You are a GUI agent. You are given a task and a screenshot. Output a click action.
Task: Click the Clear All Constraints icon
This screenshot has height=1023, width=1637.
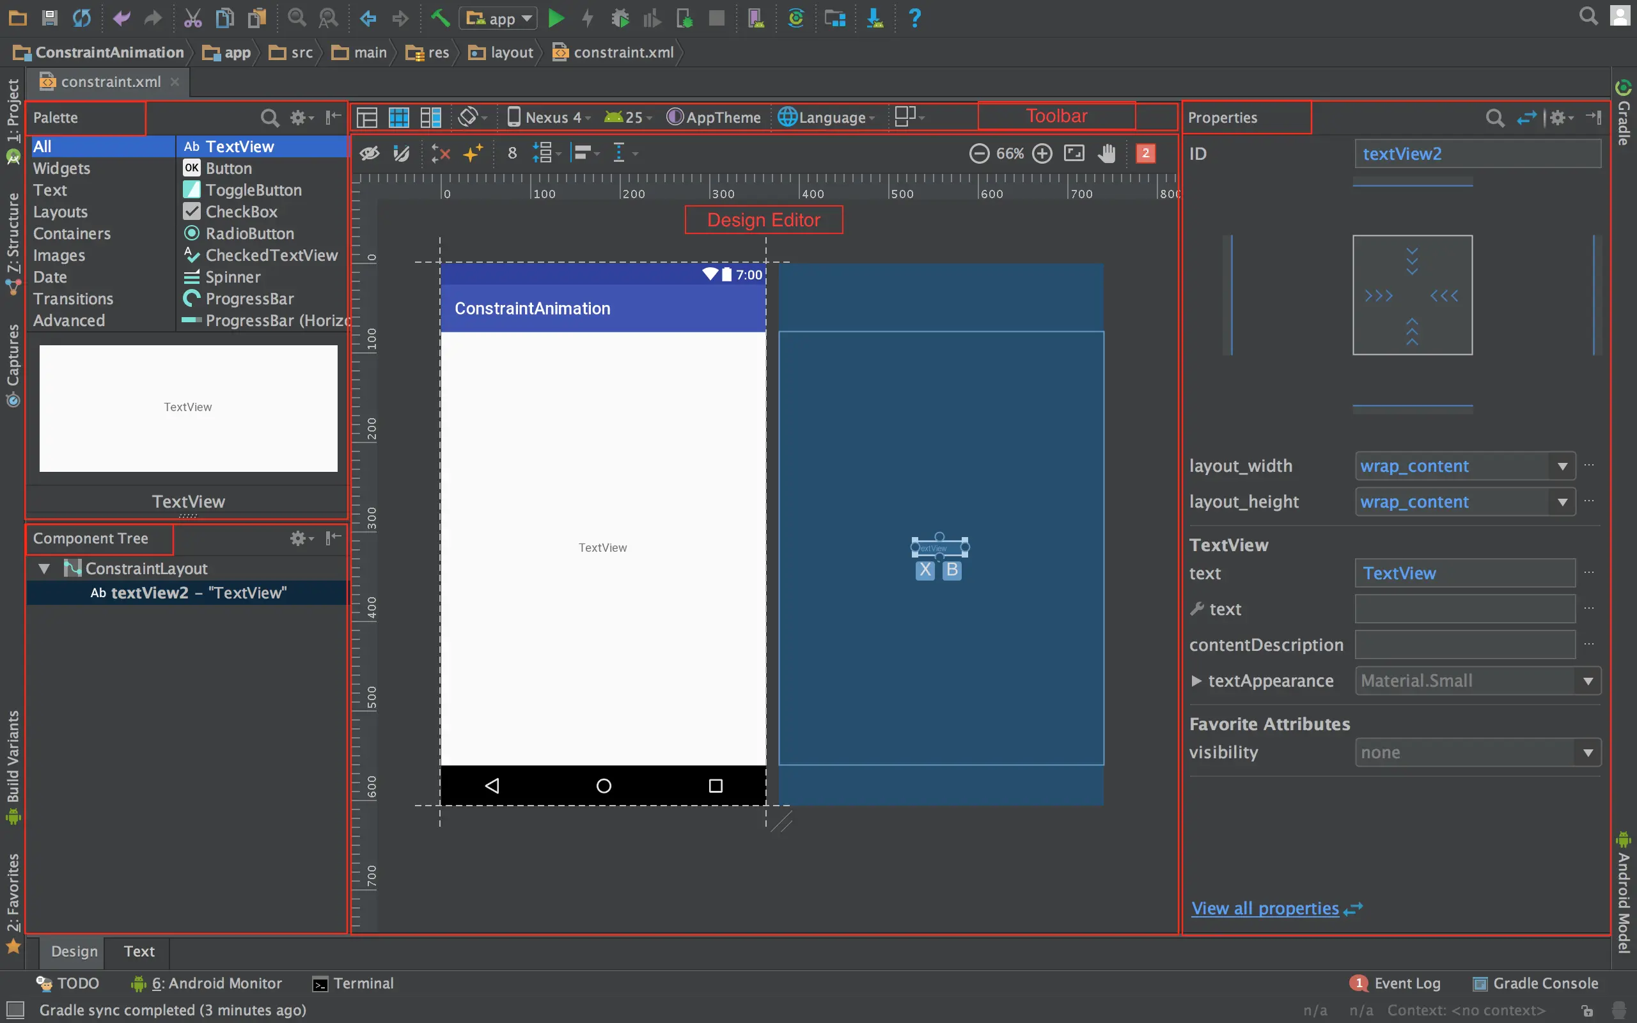(441, 153)
